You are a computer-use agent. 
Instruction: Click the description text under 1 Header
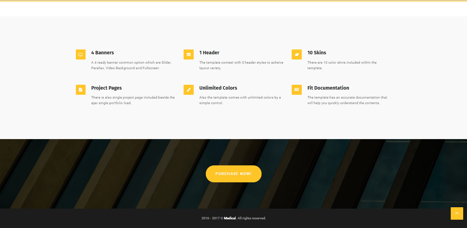coord(241,65)
